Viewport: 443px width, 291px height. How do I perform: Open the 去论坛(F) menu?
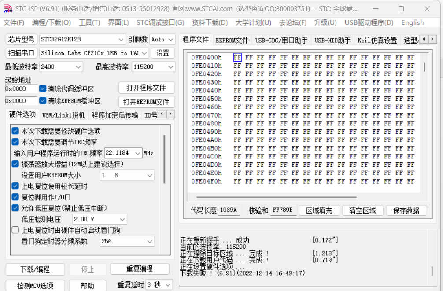[x=292, y=22]
